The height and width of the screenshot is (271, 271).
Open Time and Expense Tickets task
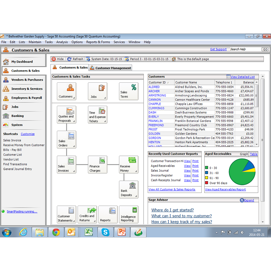click(x=98, y=115)
